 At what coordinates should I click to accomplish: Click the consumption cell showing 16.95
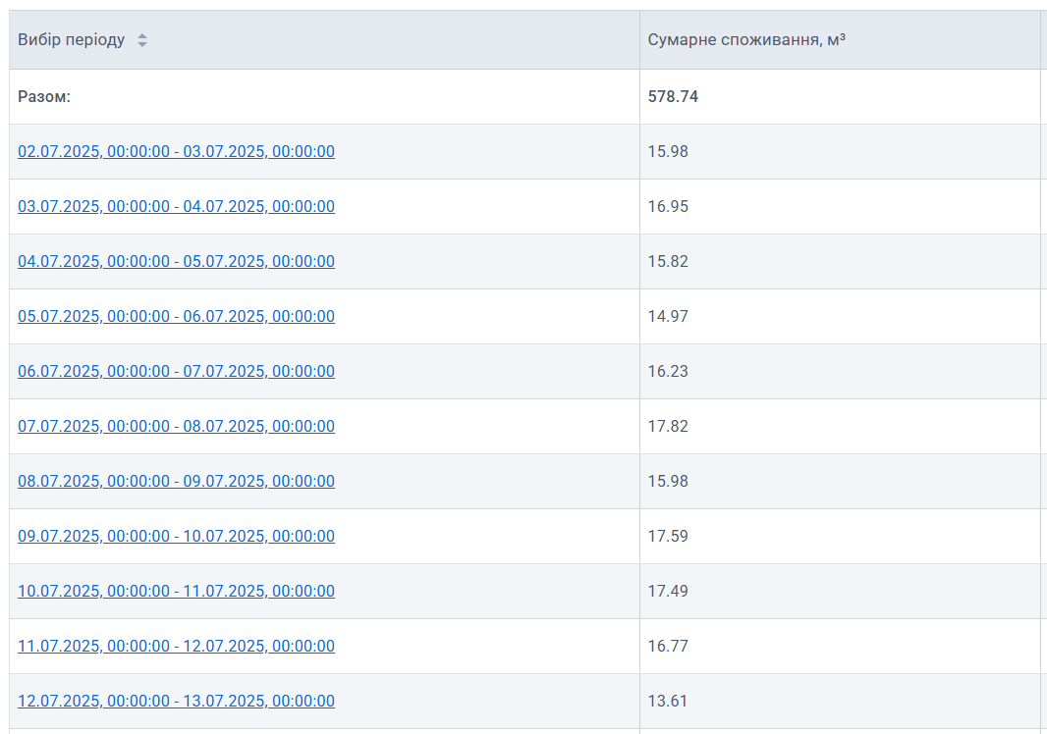click(668, 206)
